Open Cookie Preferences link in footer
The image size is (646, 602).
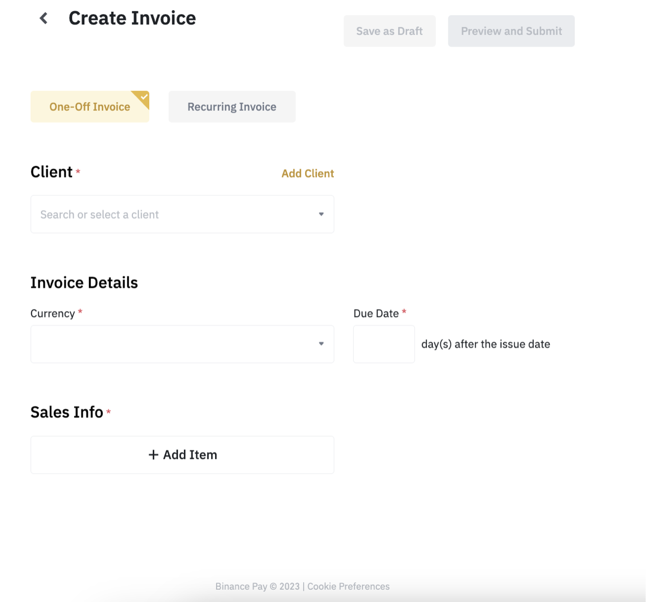point(349,586)
